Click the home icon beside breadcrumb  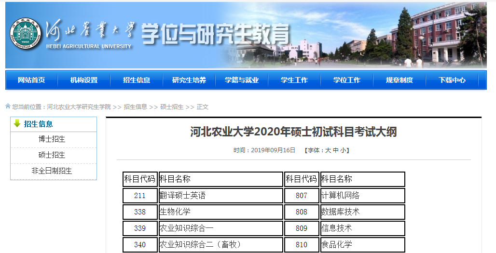coord(8,106)
